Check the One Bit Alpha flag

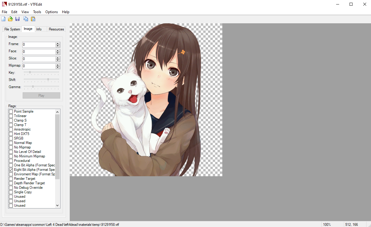pyautogui.click(x=11, y=165)
